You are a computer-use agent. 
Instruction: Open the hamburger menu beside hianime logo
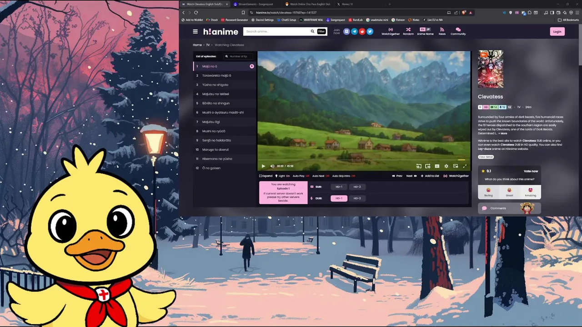tap(195, 31)
